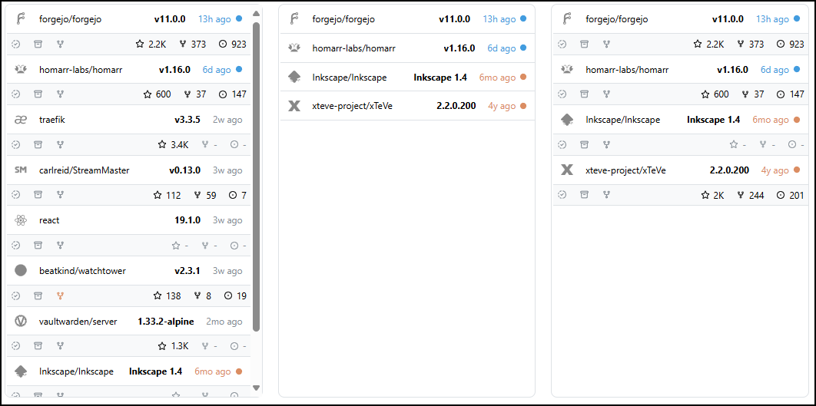Screen dimensions: 816x406
Task: Click react's 19.1.0 version label
Action: (x=187, y=220)
